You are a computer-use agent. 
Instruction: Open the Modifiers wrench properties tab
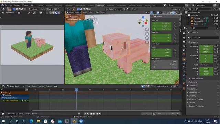pyautogui.click(x=184, y=63)
